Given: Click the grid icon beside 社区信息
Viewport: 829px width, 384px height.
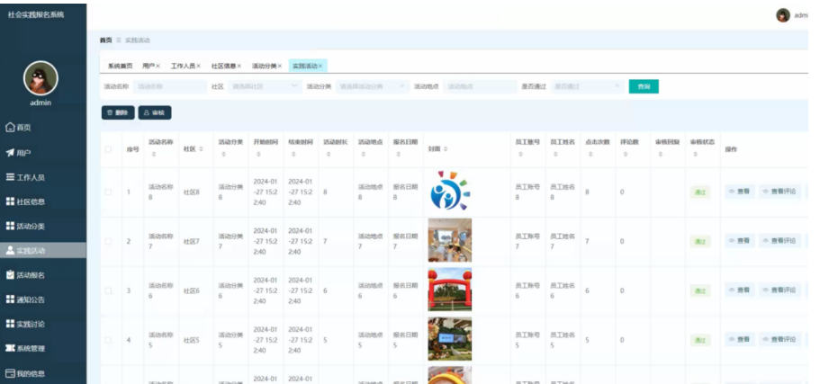Looking at the screenshot, I should tap(10, 201).
